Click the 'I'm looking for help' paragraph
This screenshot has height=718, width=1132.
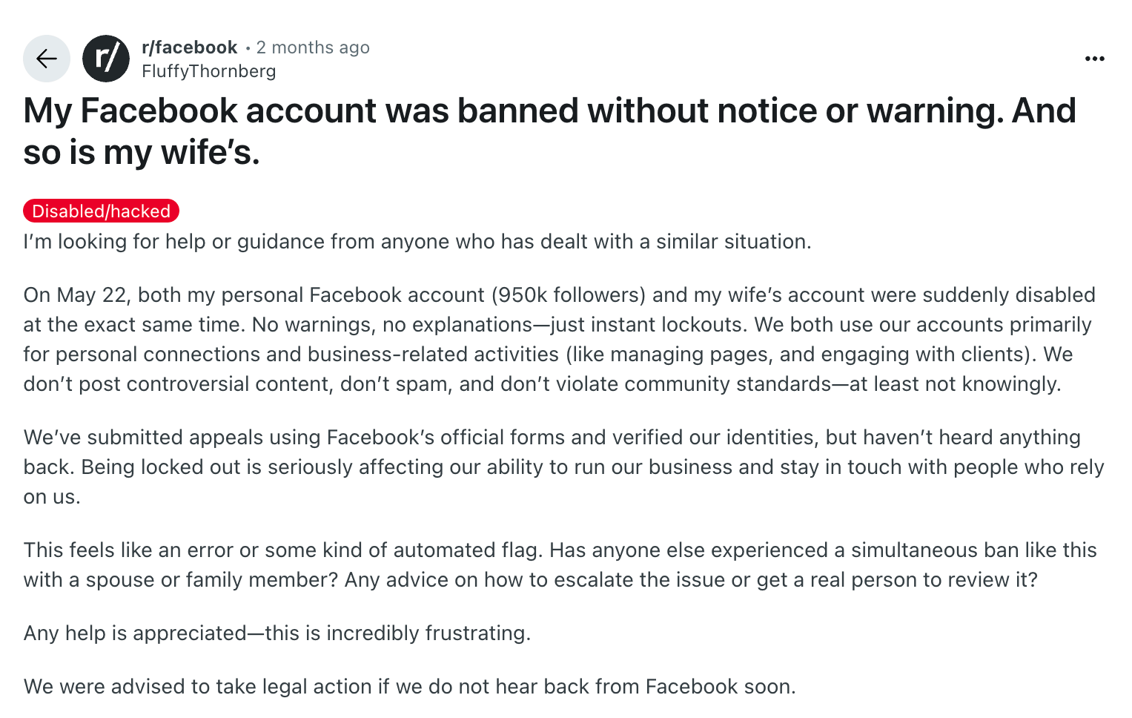(417, 242)
